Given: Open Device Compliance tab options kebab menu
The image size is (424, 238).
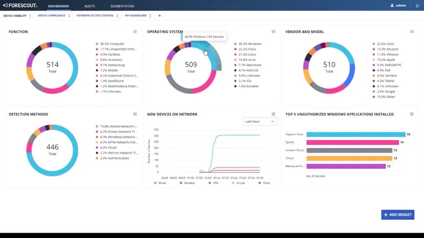Looking at the screenshot, I should (x=69, y=16).
